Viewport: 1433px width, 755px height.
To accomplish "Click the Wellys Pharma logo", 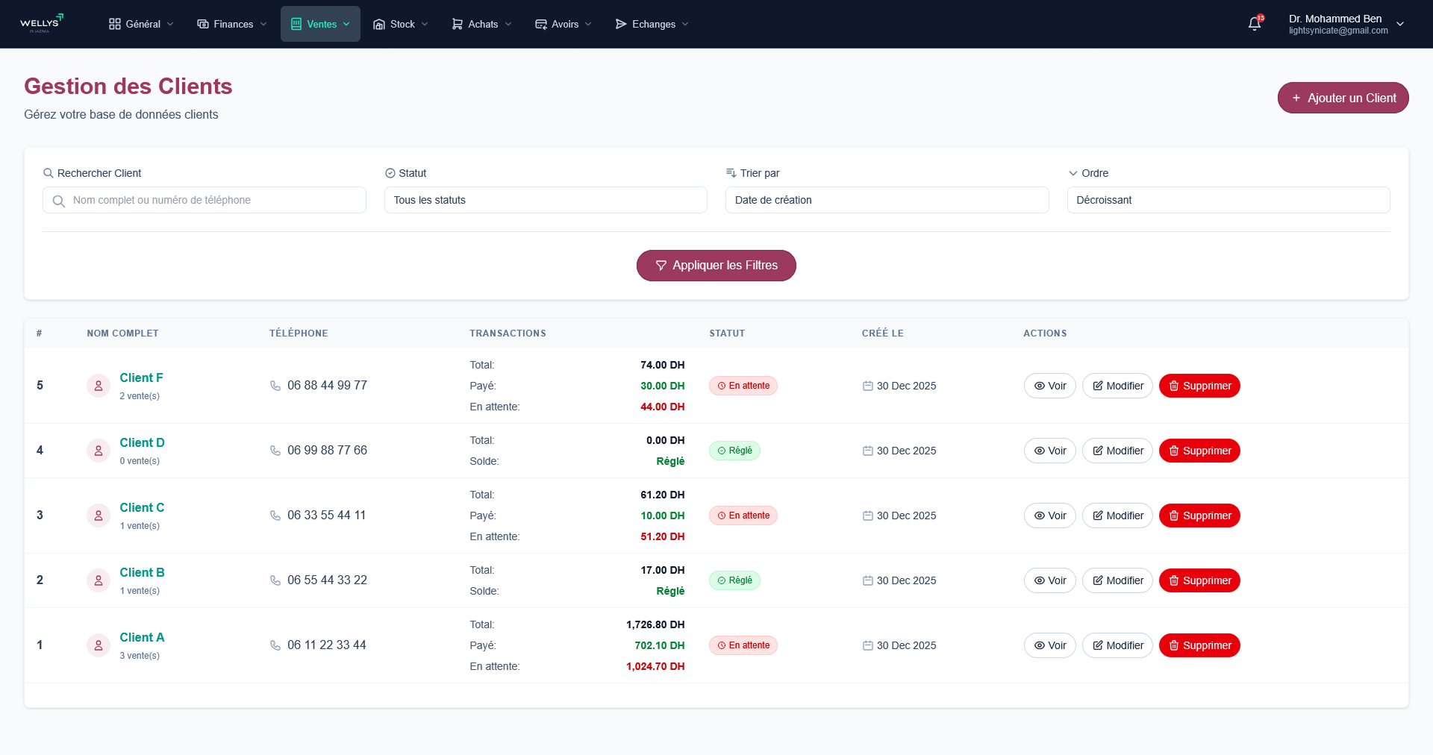I will pyautogui.click(x=42, y=24).
